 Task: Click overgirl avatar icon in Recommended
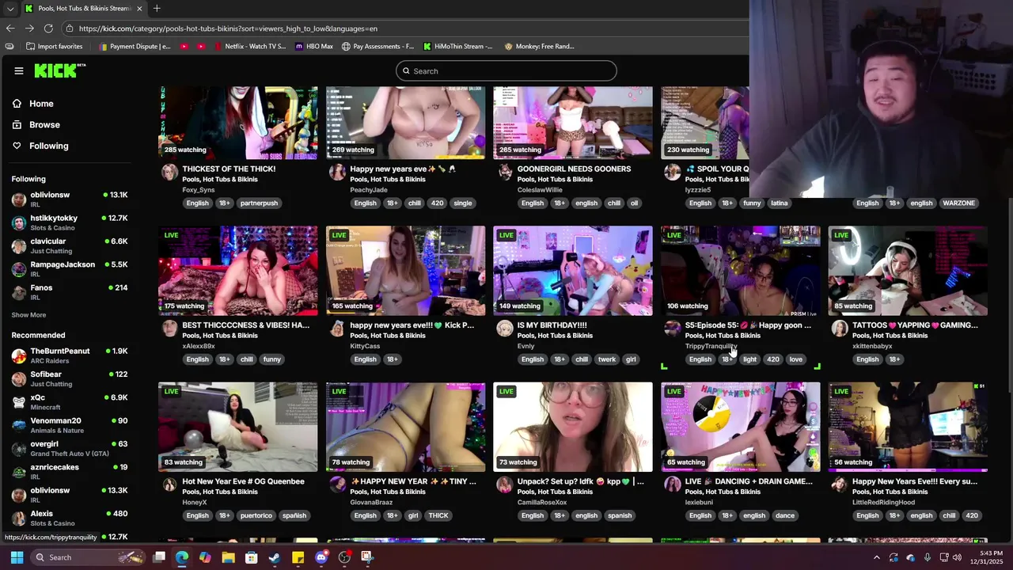point(19,449)
